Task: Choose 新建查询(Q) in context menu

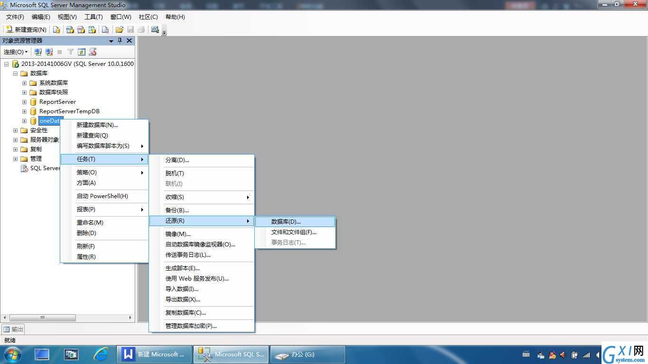Action: 104,136
